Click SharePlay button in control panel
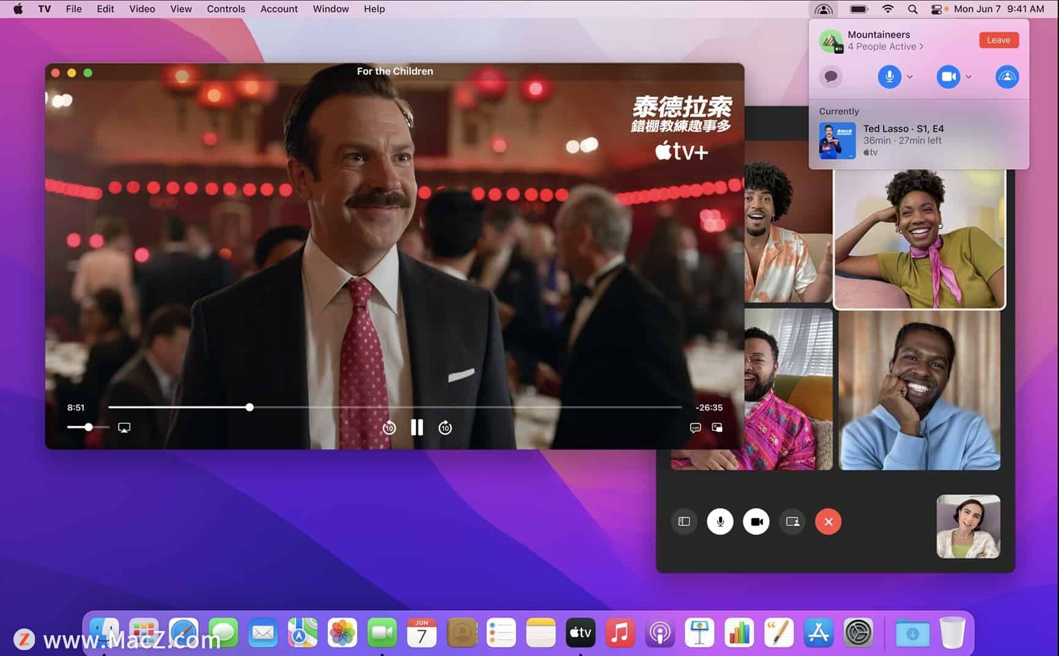1059x656 pixels. (1007, 76)
